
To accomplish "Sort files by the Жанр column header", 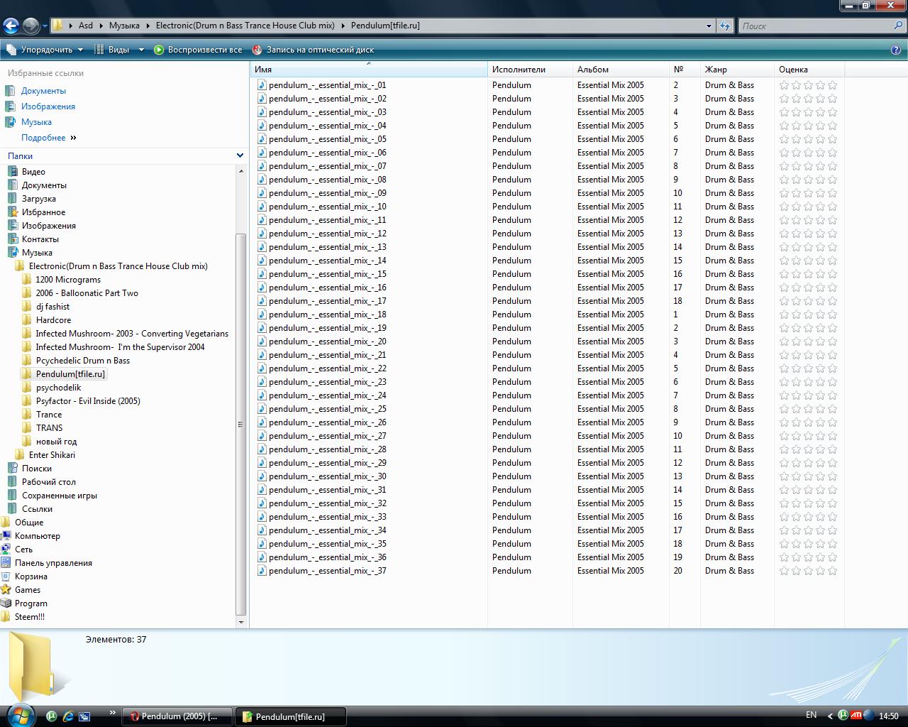I will (737, 70).
